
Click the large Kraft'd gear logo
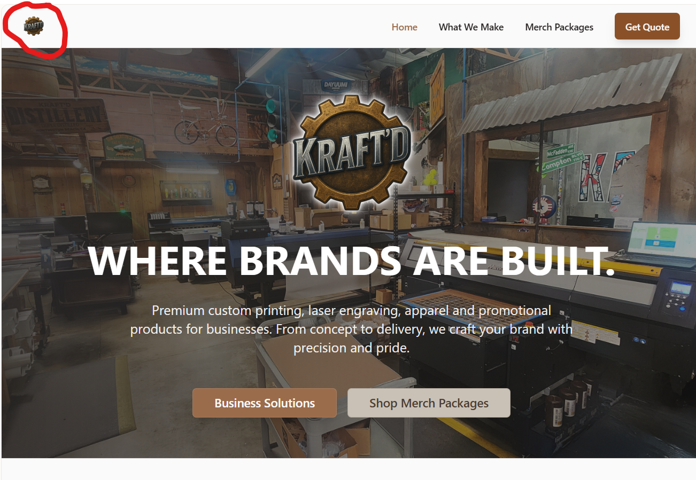click(353, 152)
